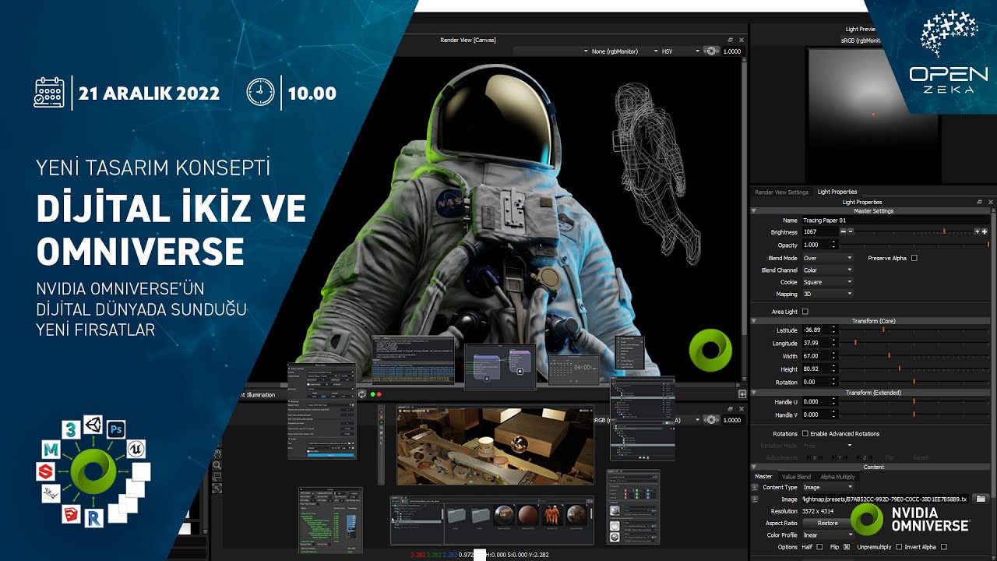The height and width of the screenshot is (561, 997).
Task: Click the SketchUp logo icon
Action: pyautogui.click(x=71, y=513)
